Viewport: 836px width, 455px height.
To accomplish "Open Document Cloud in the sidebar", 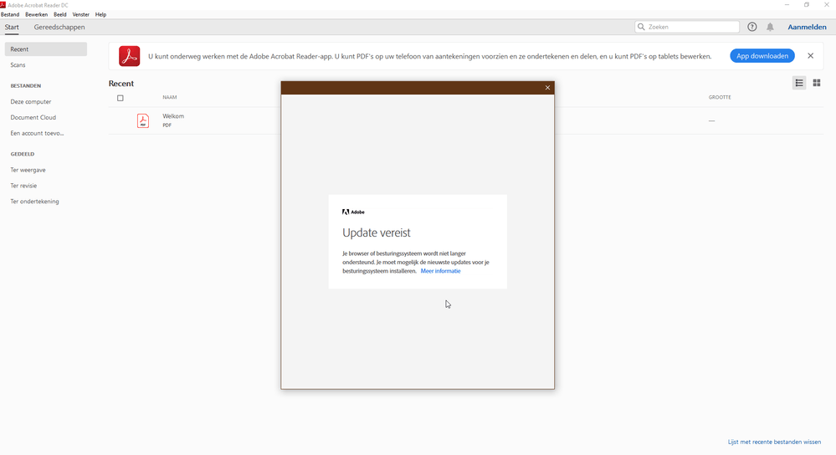I will tap(33, 117).
